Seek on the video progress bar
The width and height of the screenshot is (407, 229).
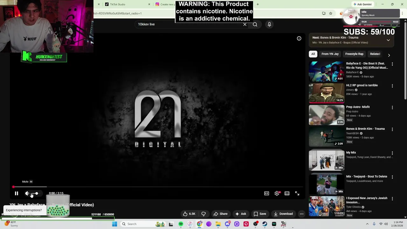(157, 187)
